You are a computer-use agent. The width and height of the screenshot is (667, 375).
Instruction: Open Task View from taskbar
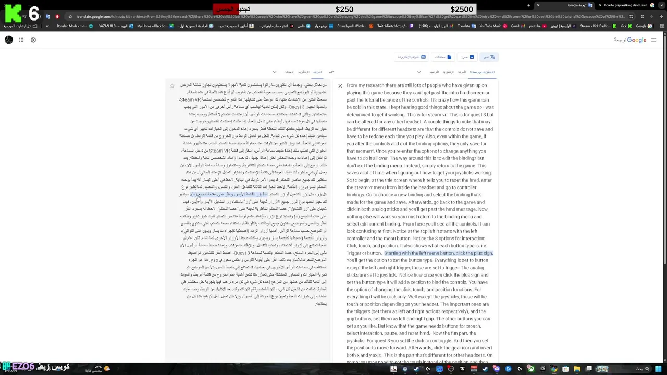tap(588, 369)
